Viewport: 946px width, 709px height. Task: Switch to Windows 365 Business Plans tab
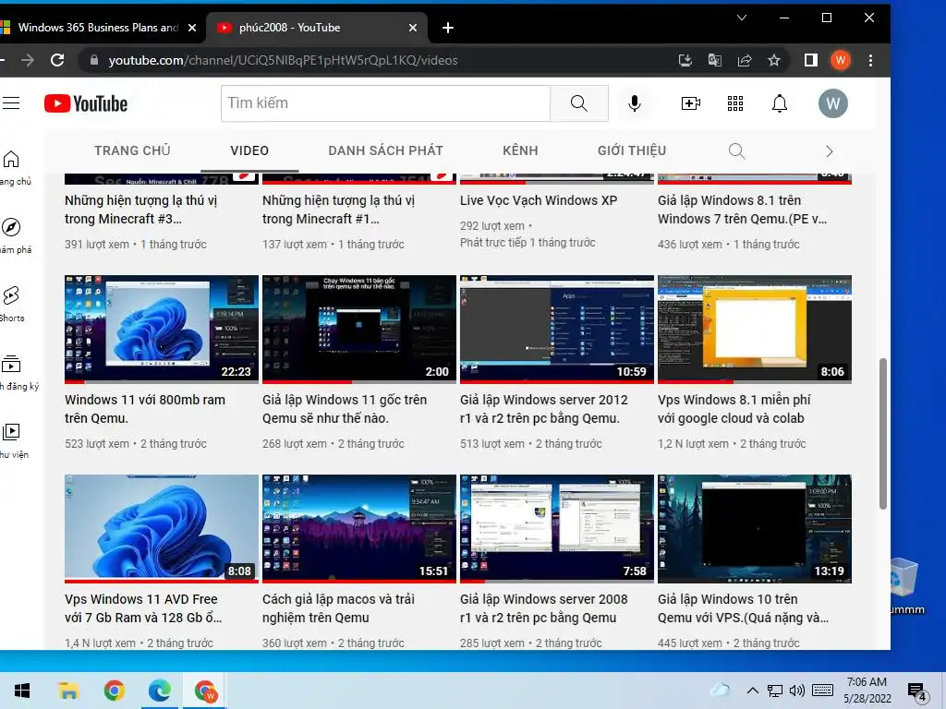click(x=98, y=28)
